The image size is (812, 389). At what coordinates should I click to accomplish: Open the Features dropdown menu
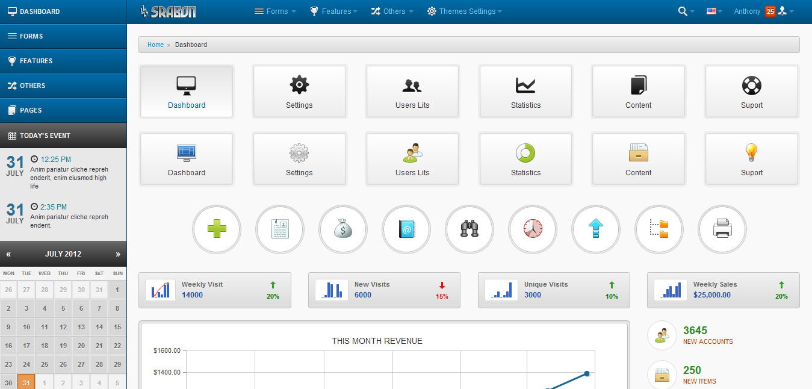pyautogui.click(x=333, y=11)
